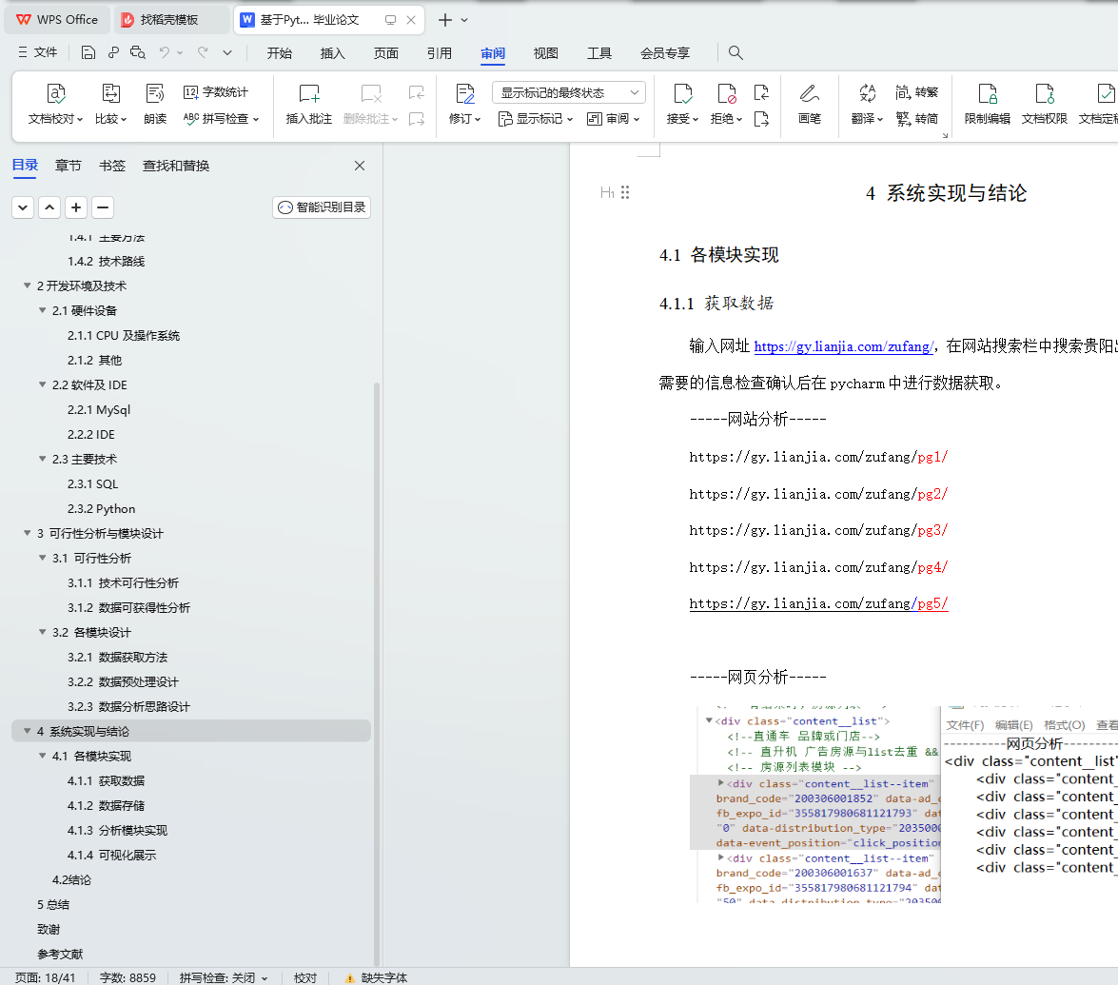
Task: Click the navigation pane scrollbar
Action: (x=377, y=673)
